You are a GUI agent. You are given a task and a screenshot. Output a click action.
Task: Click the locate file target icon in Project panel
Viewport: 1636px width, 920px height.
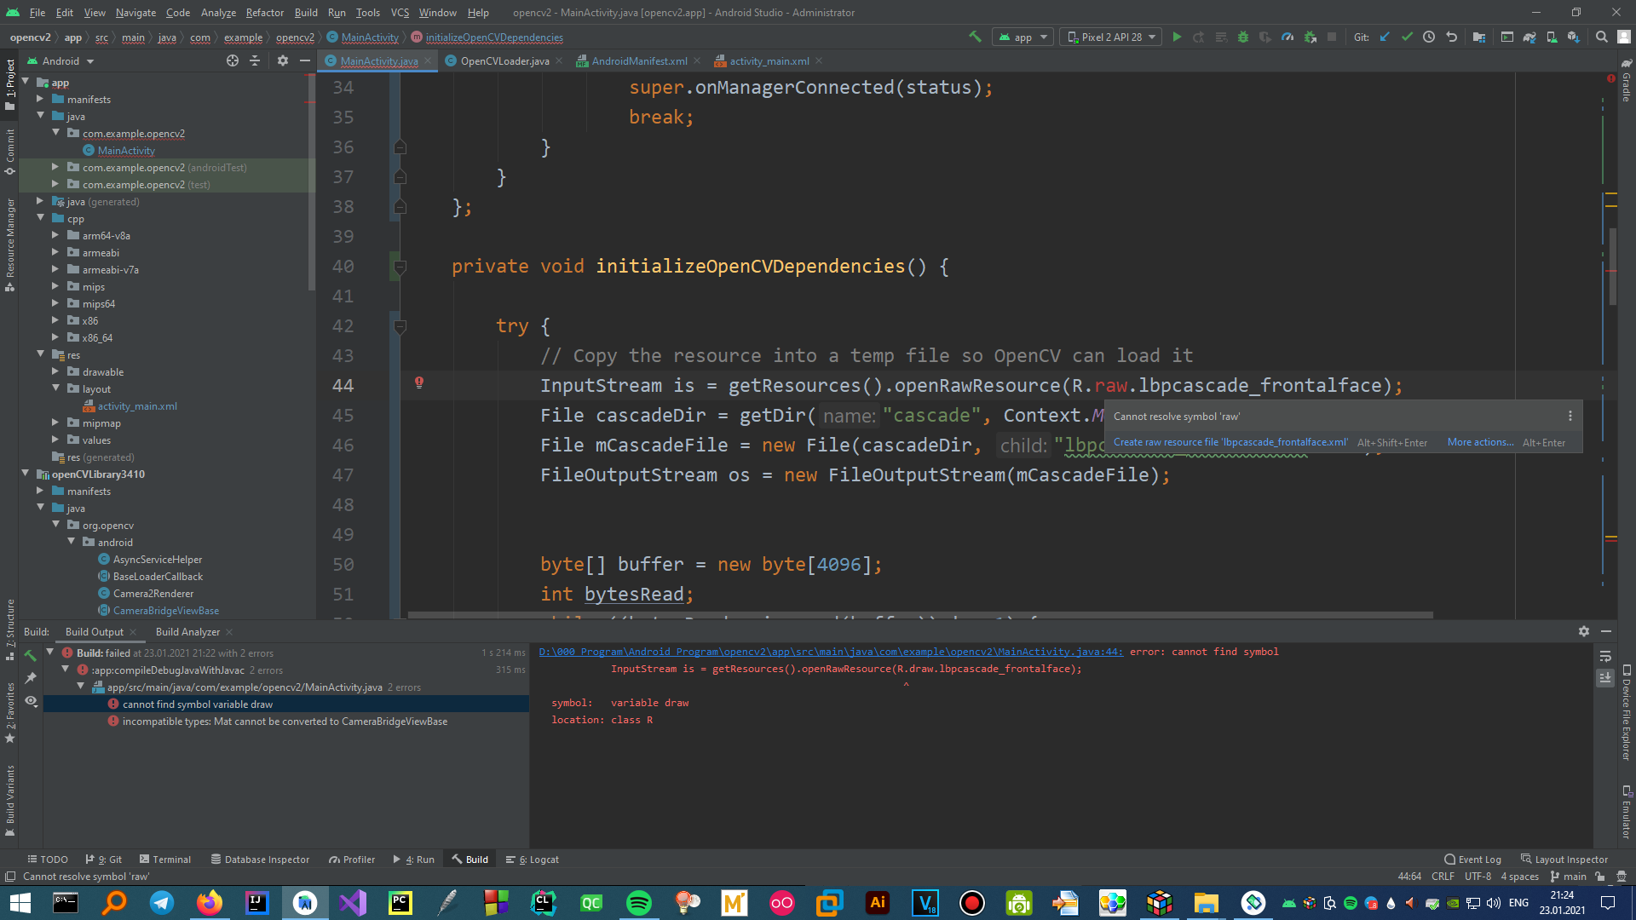(x=233, y=60)
